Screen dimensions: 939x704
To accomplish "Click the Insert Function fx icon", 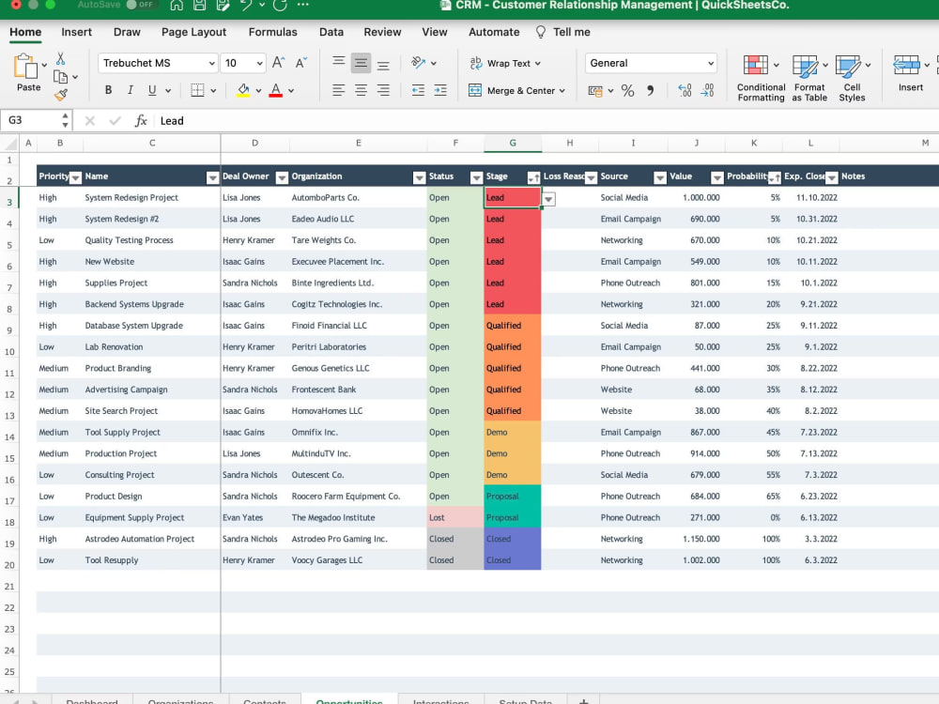I will coord(141,121).
